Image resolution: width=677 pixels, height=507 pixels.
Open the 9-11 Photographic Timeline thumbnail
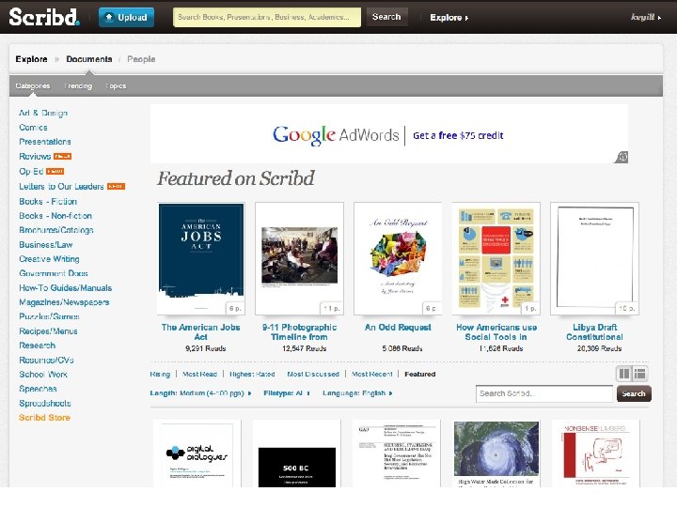coord(299,259)
